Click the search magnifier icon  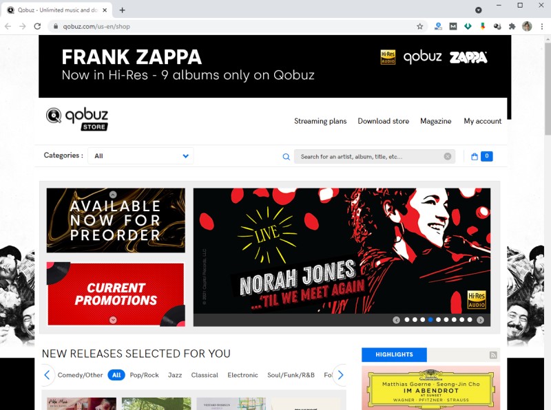[x=287, y=157]
